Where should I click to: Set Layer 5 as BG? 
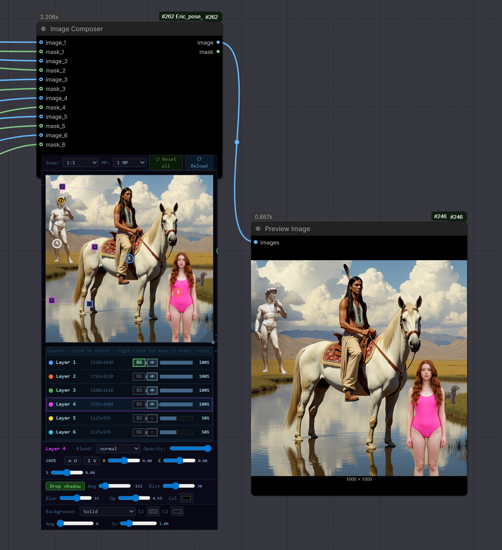[139, 418]
